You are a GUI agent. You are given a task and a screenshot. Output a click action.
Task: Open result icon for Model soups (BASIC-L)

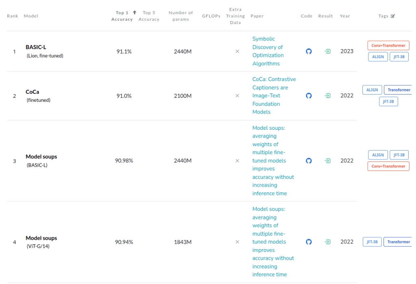(327, 161)
